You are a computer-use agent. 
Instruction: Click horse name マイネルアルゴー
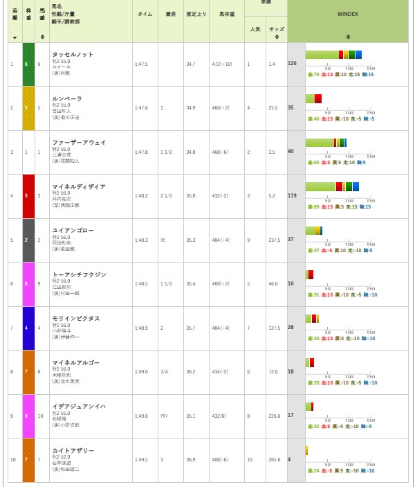click(75, 362)
